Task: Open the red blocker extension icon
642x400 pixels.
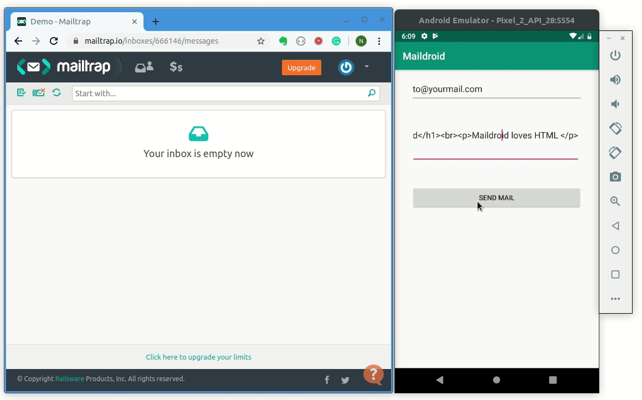Action: pyautogui.click(x=319, y=41)
